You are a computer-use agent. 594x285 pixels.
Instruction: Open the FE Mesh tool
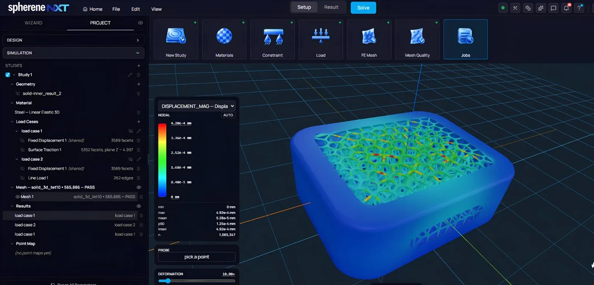point(369,40)
